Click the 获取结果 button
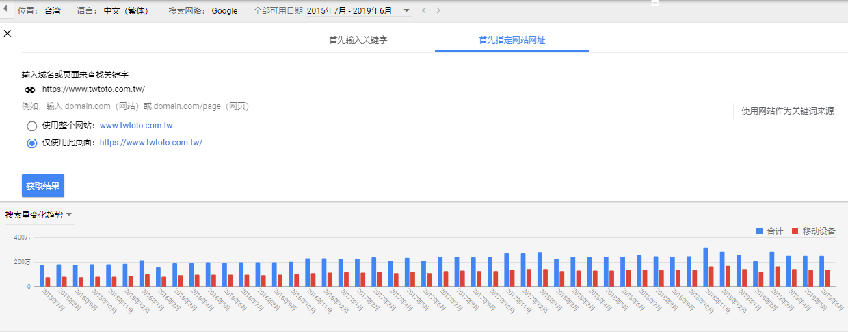Screen dimensions: 848x333 (x=43, y=186)
